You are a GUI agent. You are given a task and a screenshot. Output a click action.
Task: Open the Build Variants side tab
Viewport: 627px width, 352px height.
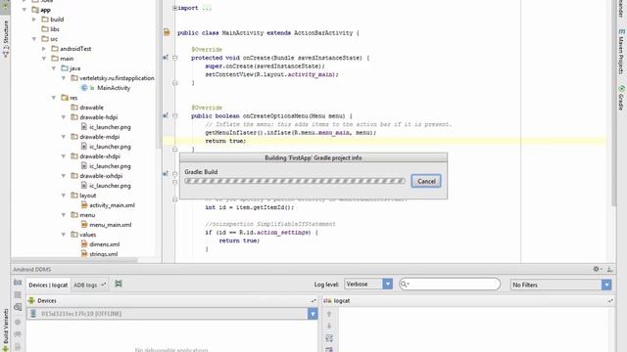tap(5, 330)
